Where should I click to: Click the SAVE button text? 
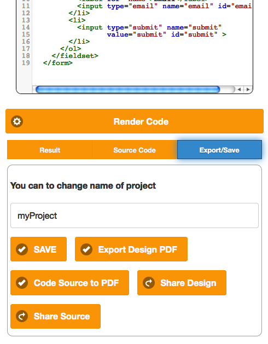point(45,250)
